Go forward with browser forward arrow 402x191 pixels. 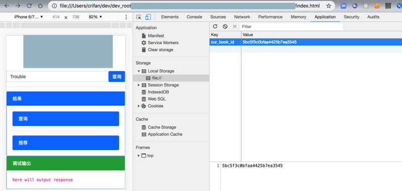(x=18, y=6)
